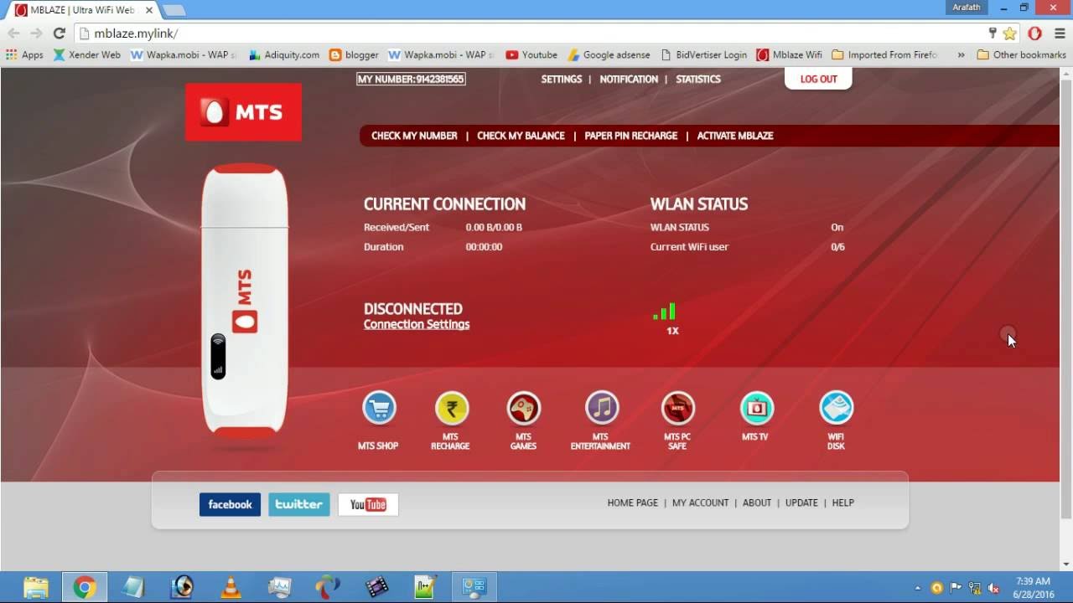The image size is (1073, 603).
Task: Open VLC media player from the taskbar
Action: tap(231, 587)
